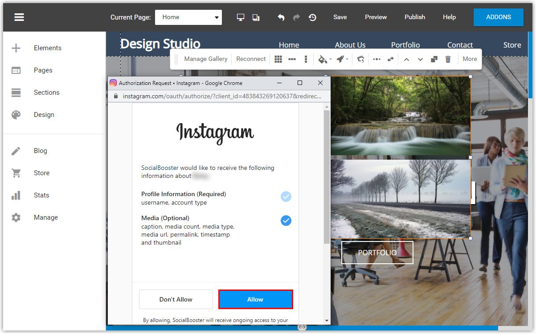Screen dimensions: 536x334
Task: Click the three-dot spacing icon in toolbar
Action: click(x=377, y=59)
